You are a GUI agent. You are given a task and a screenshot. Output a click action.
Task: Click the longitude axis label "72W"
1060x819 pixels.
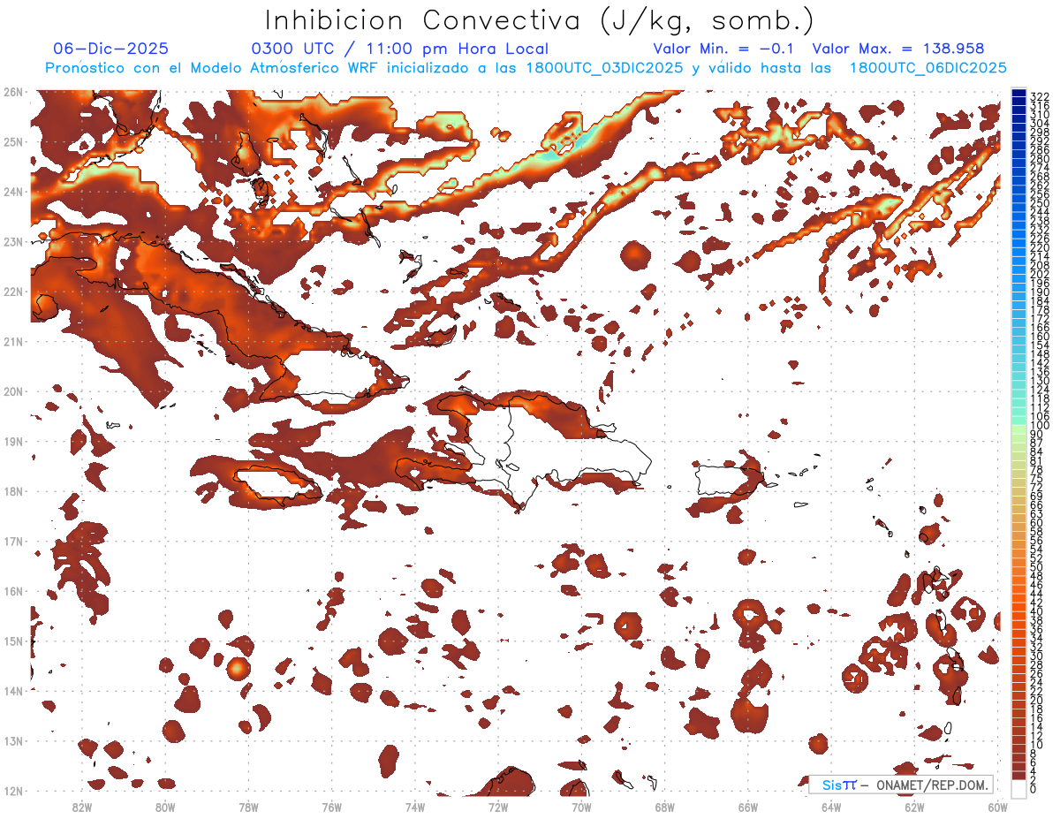click(498, 807)
